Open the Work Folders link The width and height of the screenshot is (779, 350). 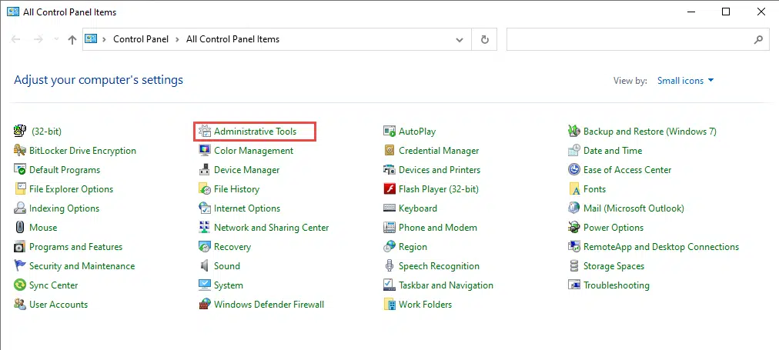(425, 305)
